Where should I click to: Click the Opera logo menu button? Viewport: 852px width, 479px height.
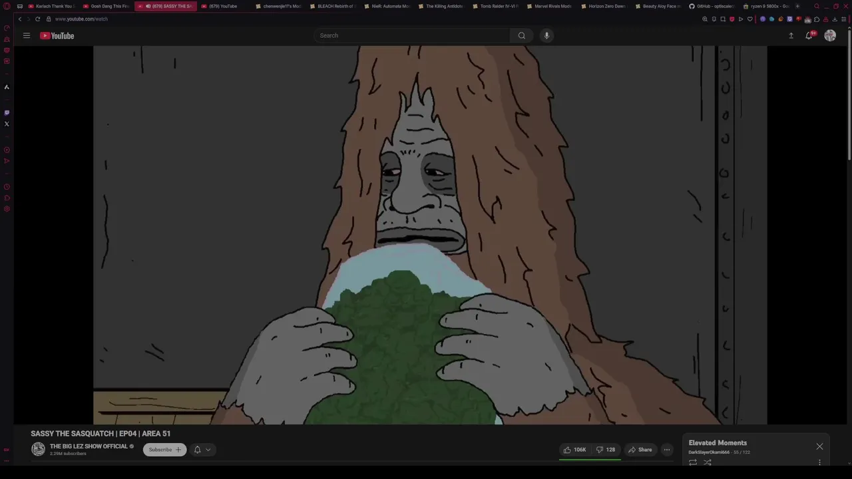[x=7, y=6]
